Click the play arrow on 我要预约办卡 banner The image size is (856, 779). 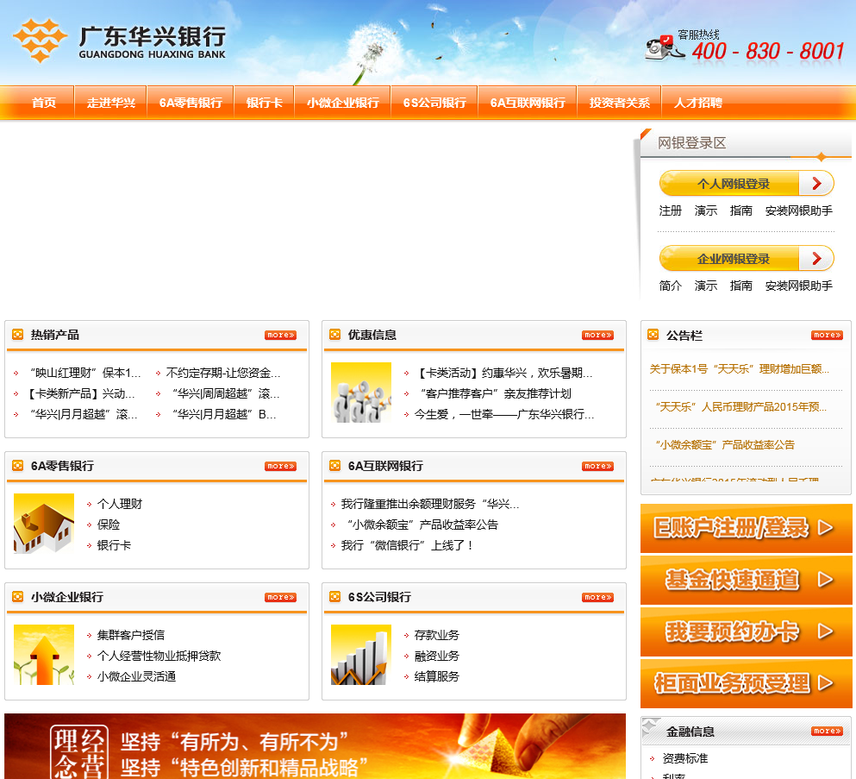826,631
